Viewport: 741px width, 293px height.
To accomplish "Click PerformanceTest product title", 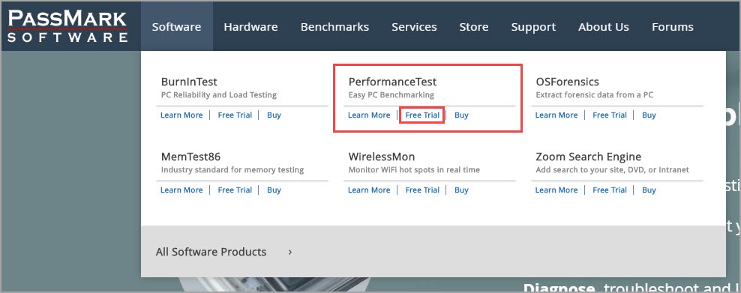I will [393, 82].
